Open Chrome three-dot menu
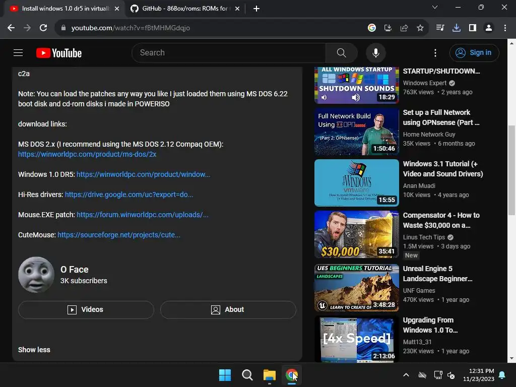The height and width of the screenshot is (387, 516). pos(505,28)
